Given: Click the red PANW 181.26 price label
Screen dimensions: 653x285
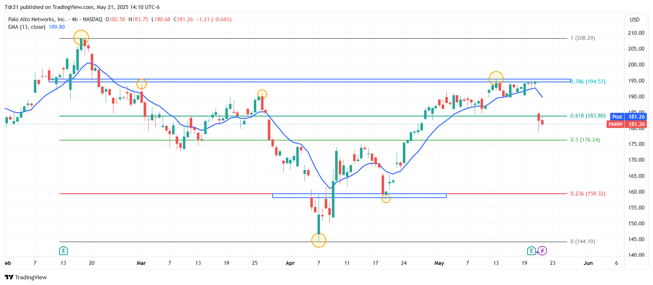Looking at the screenshot, I should tap(627, 124).
